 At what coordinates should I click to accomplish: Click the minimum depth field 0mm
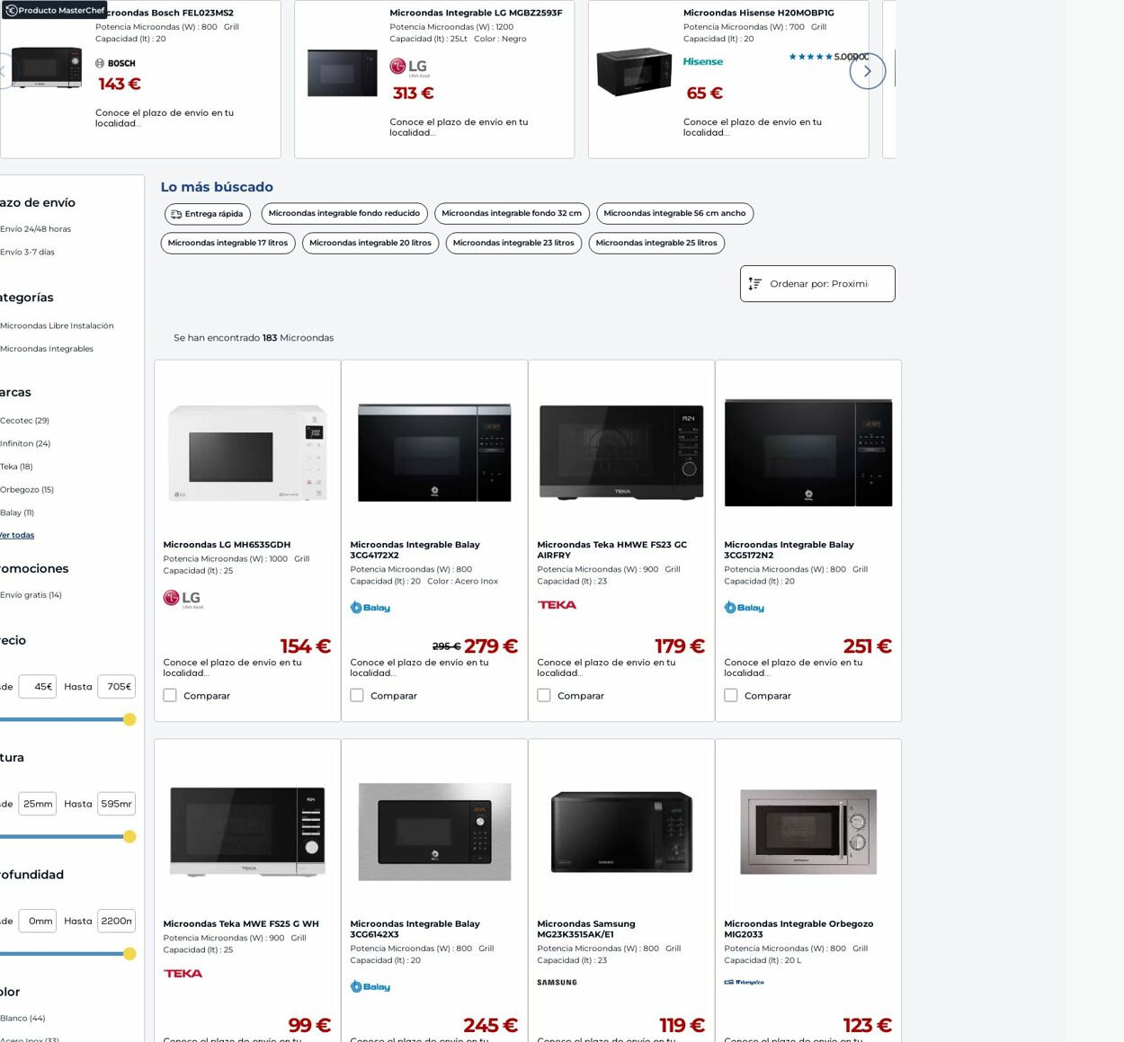tap(38, 921)
